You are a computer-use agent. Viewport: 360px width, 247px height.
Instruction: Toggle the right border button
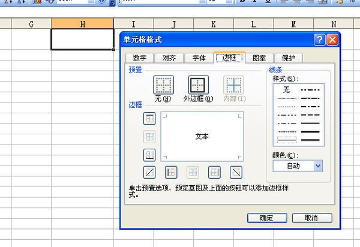(x=214, y=172)
